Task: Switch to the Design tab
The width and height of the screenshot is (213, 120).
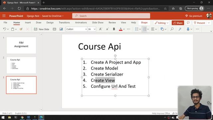Action: (x=50, y=23)
